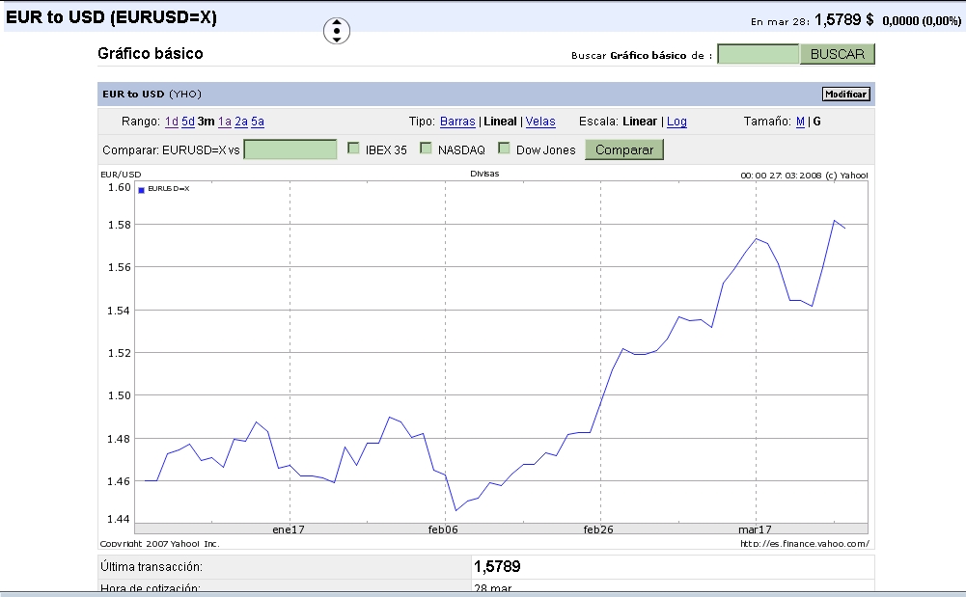The image size is (966, 597).
Task: Change chart type to Barras
Action: pyautogui.click(x=457, y=122)
